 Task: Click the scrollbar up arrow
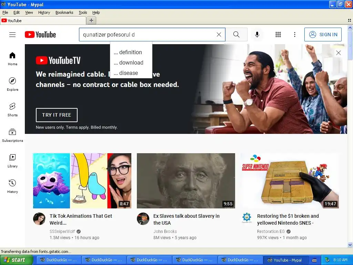click(350, 28)
